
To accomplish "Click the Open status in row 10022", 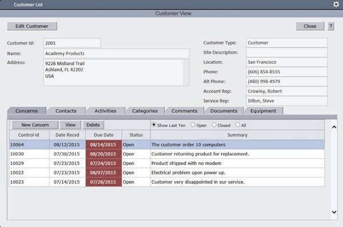I will pos(129,173).
